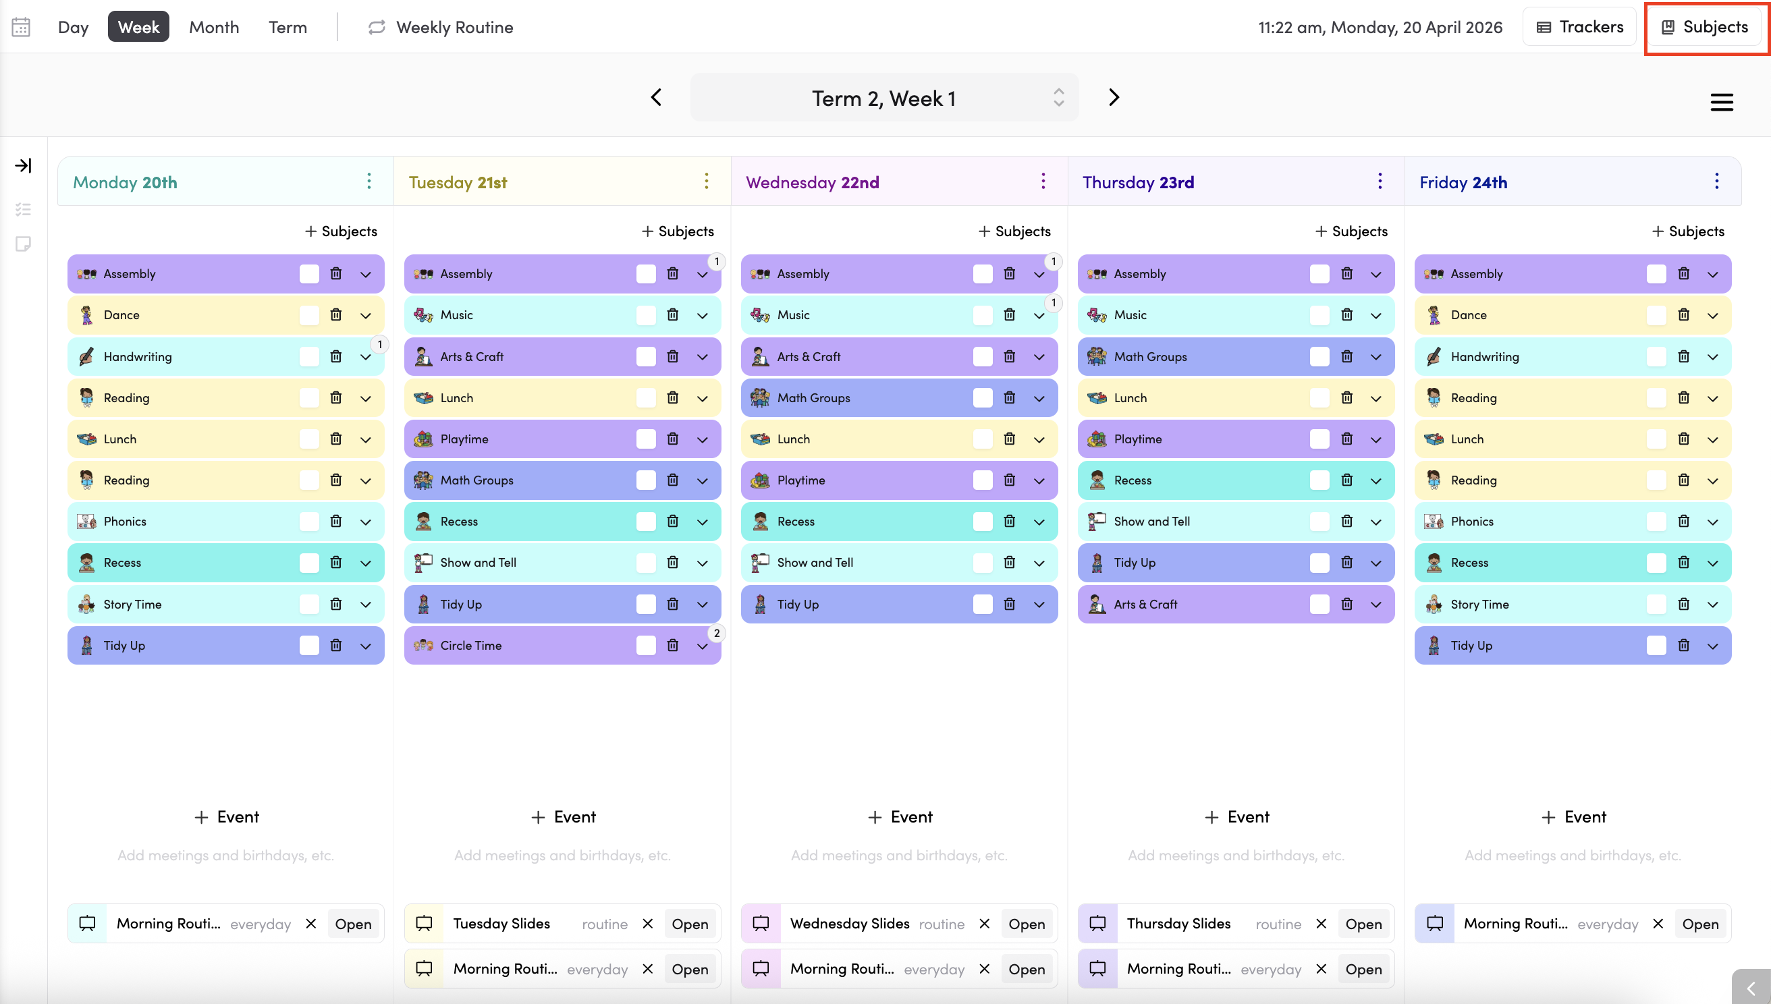Trash Friday's Story Time subject
The width and height of the screenshot is (1771, 1004).
click(1683, 604)
